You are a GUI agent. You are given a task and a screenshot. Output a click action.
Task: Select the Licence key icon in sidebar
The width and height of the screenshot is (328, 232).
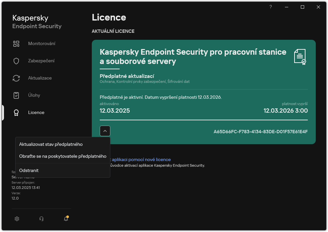point(16,112)
